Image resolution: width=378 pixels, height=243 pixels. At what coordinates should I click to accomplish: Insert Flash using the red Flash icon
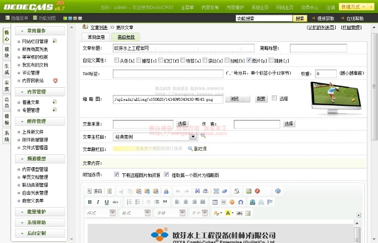click(258, 191)
